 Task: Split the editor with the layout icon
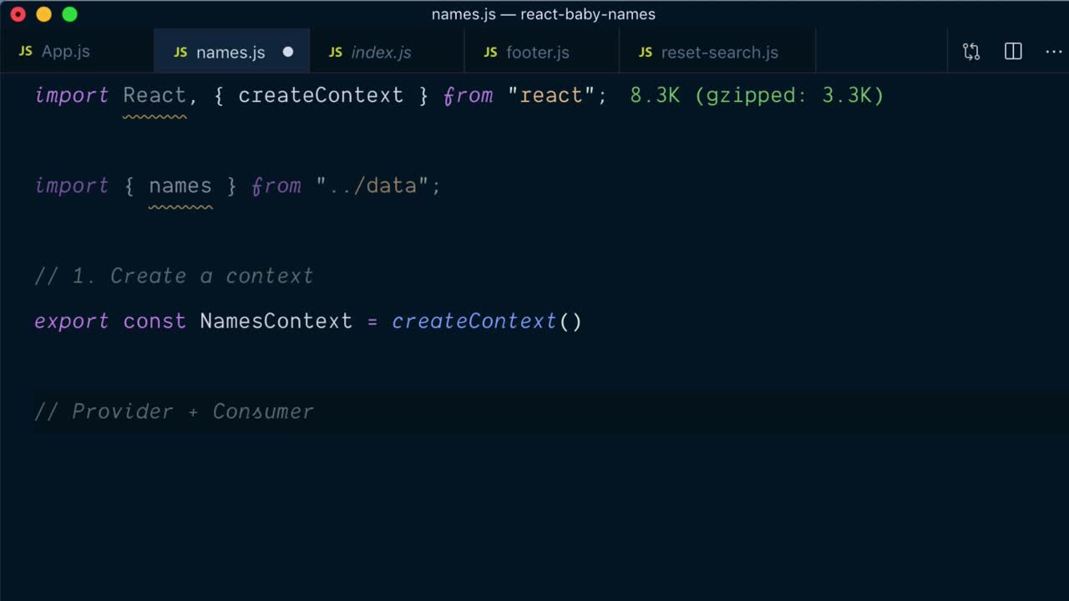(x=1013, y=52)
